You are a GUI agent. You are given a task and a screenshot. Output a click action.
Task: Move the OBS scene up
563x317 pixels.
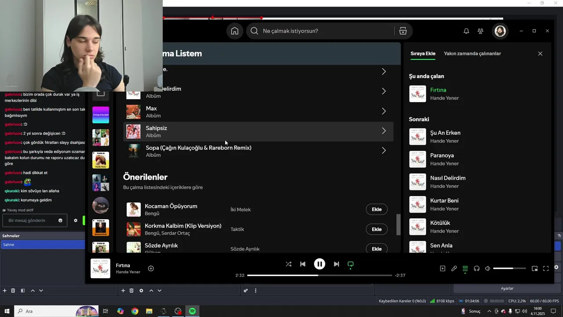[33, 291]
